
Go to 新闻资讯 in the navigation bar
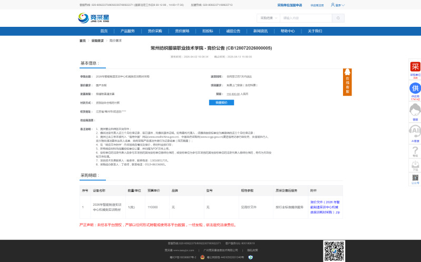(261, 31)
